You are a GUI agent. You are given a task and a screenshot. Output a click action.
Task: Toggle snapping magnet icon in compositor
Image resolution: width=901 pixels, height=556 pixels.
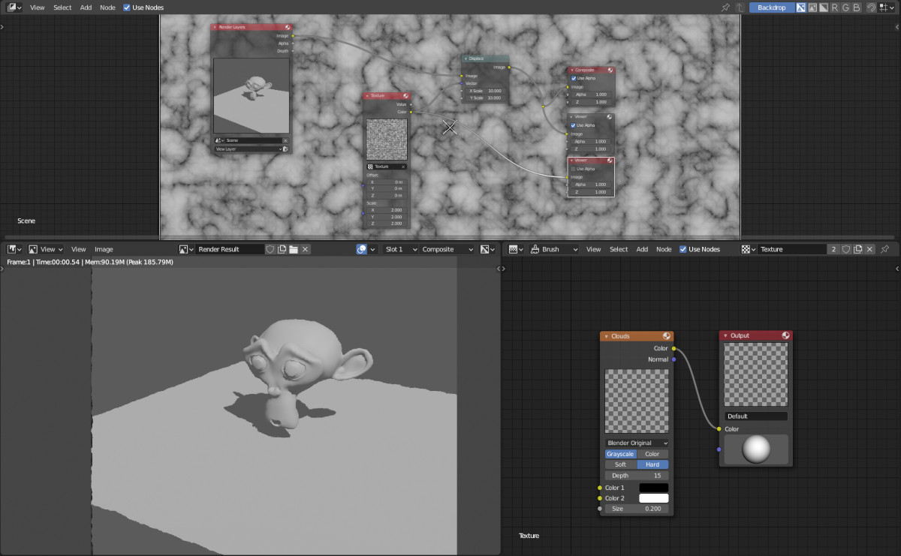pyautogui.click(x=871, y=8)
